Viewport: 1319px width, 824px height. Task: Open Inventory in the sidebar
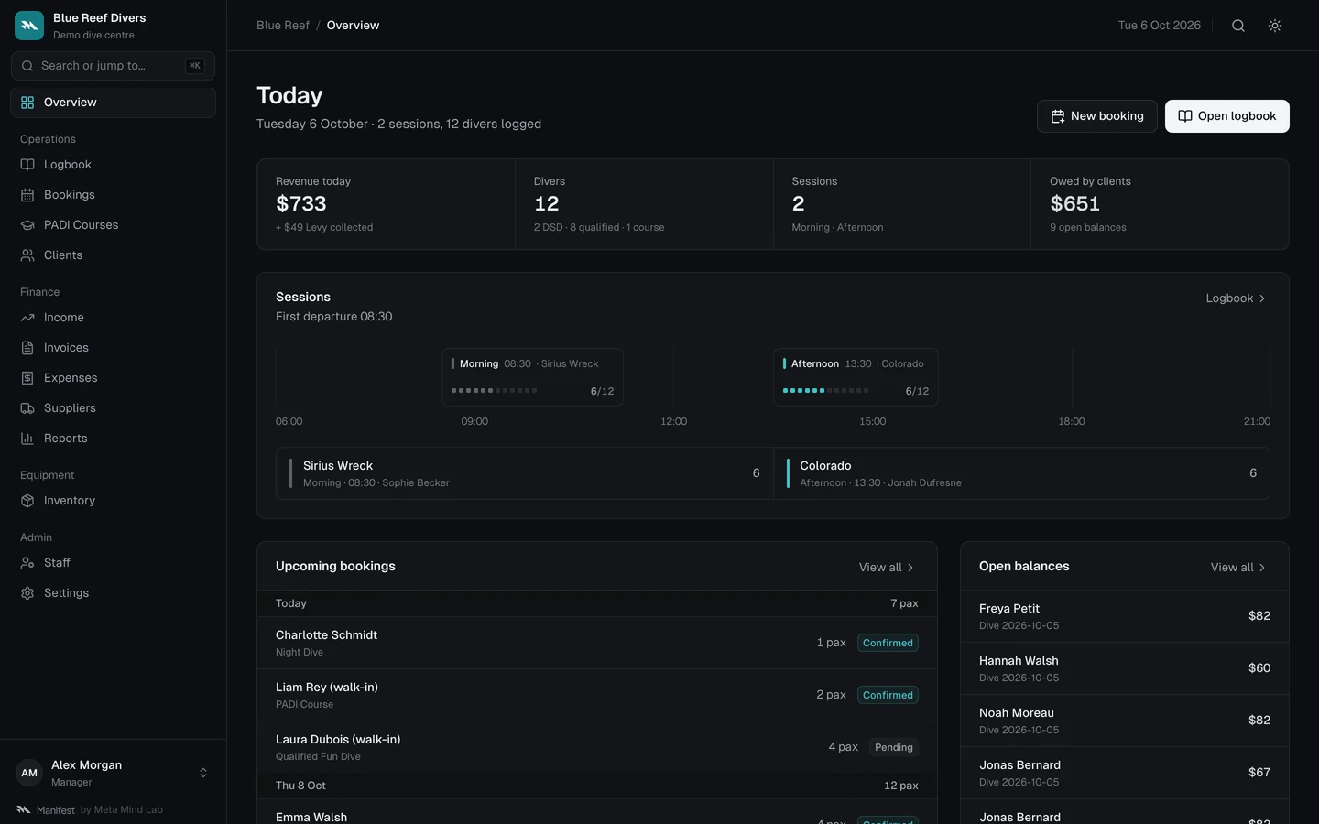coord(113,501)
